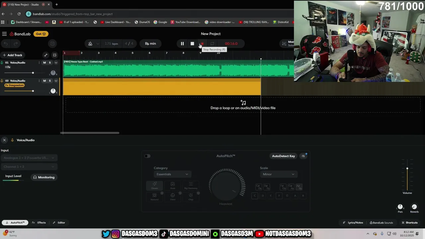Open the Channel 1 + 2 dropdown
Viewport: 425px width, 239px height.
point(29,167)
